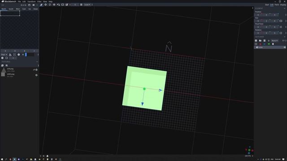Click UV rotation circle icon below Pixel
Viewport: 287px width, 161px height.
[2, 58]
